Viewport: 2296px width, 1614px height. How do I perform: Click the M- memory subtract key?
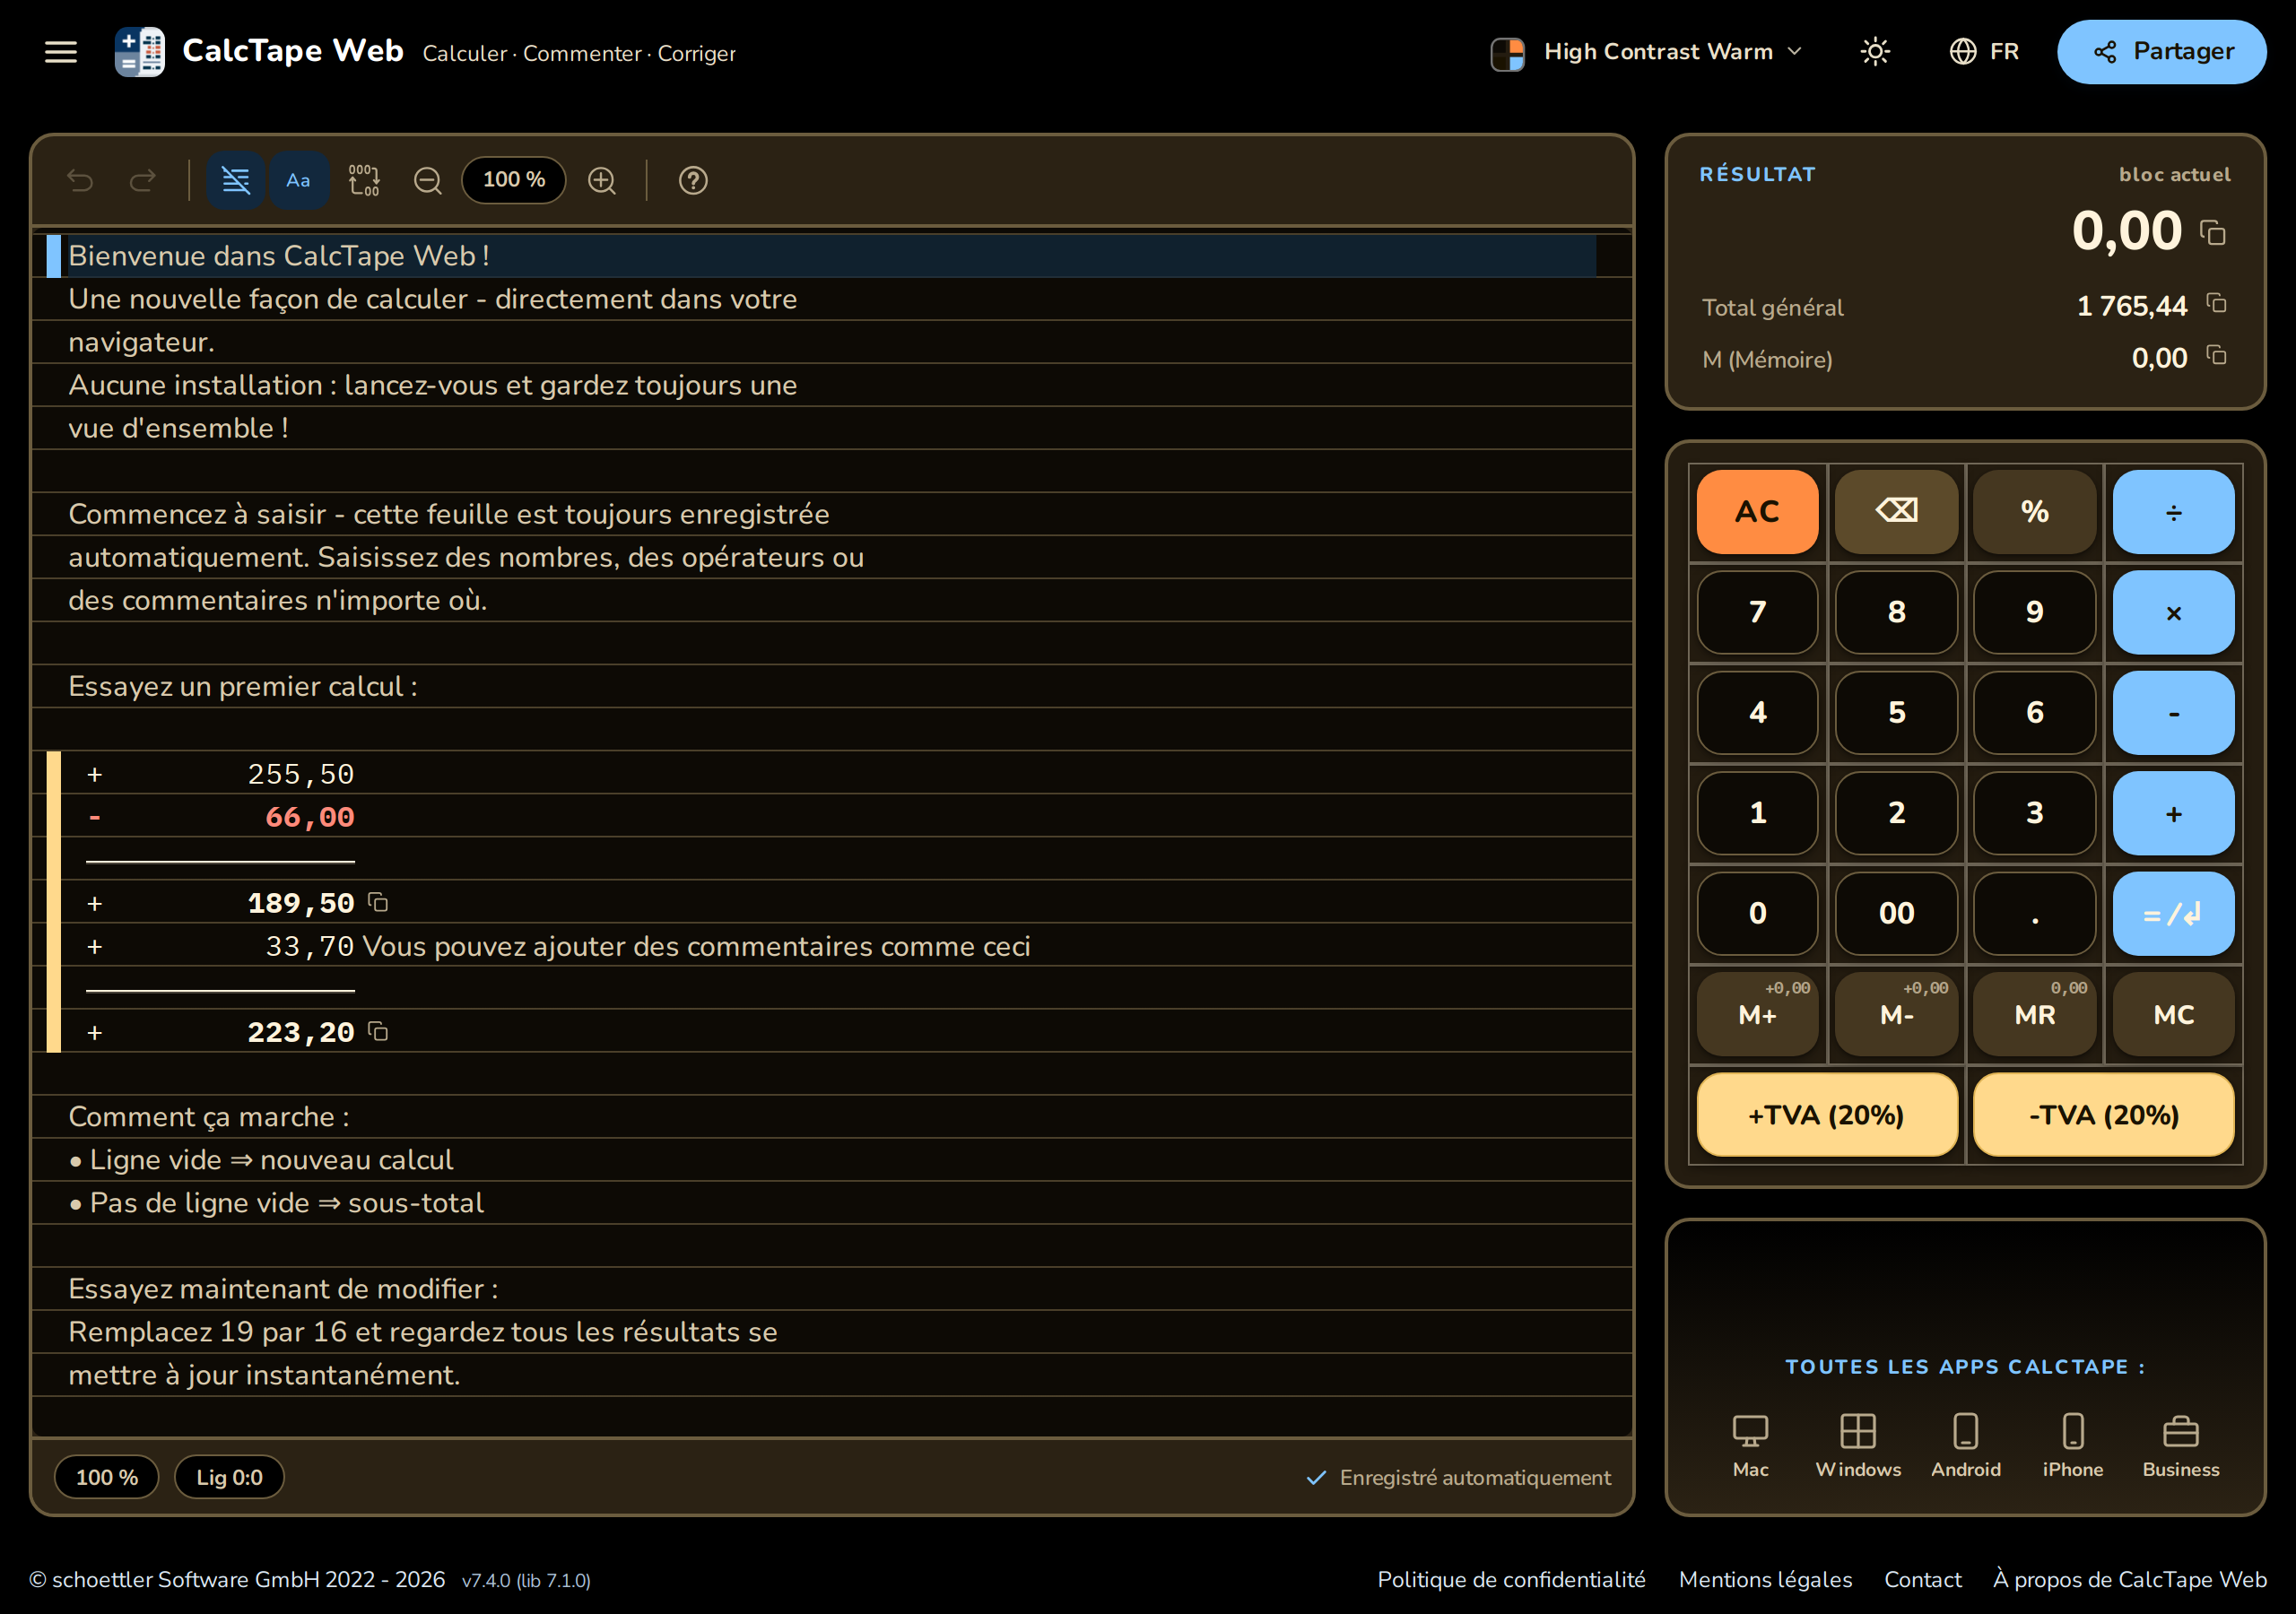(1896, 1014)
